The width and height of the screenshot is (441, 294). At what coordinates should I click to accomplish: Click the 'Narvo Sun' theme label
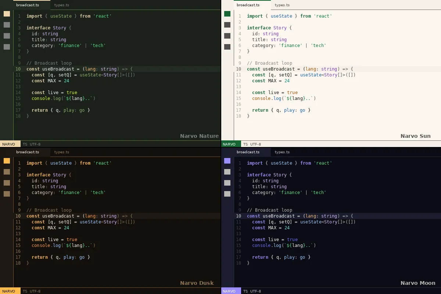point(416,136)
